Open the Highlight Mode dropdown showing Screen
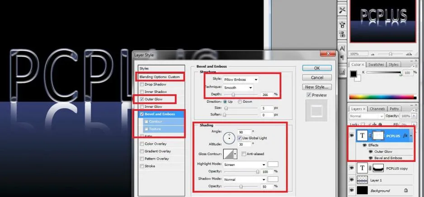 point(245,165)
